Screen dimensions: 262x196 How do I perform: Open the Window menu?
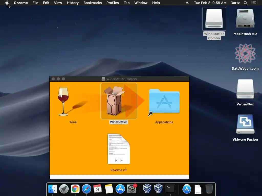(141, 3)
